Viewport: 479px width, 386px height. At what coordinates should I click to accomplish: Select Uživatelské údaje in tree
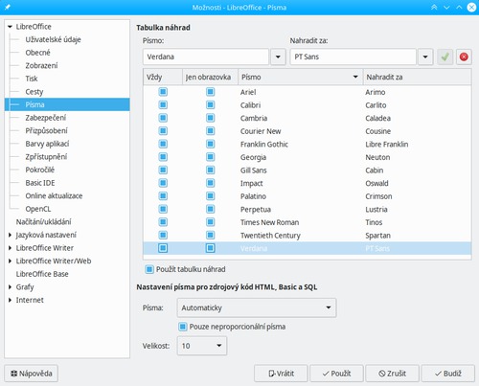(x=53, y=39)
